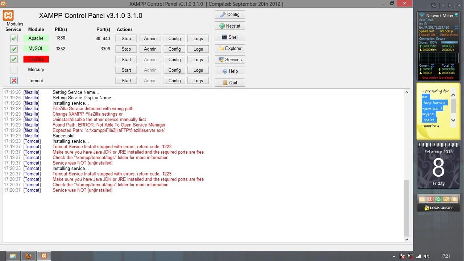Start the FileZilla module
The height and width of the screenshot is (261, 464).
coord(126,59)
